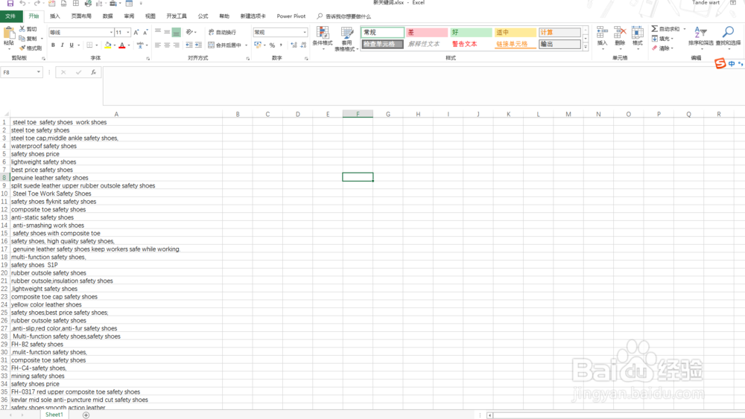
Task: Click the Delete cells (删除) icon
Action: pos(620,33)
